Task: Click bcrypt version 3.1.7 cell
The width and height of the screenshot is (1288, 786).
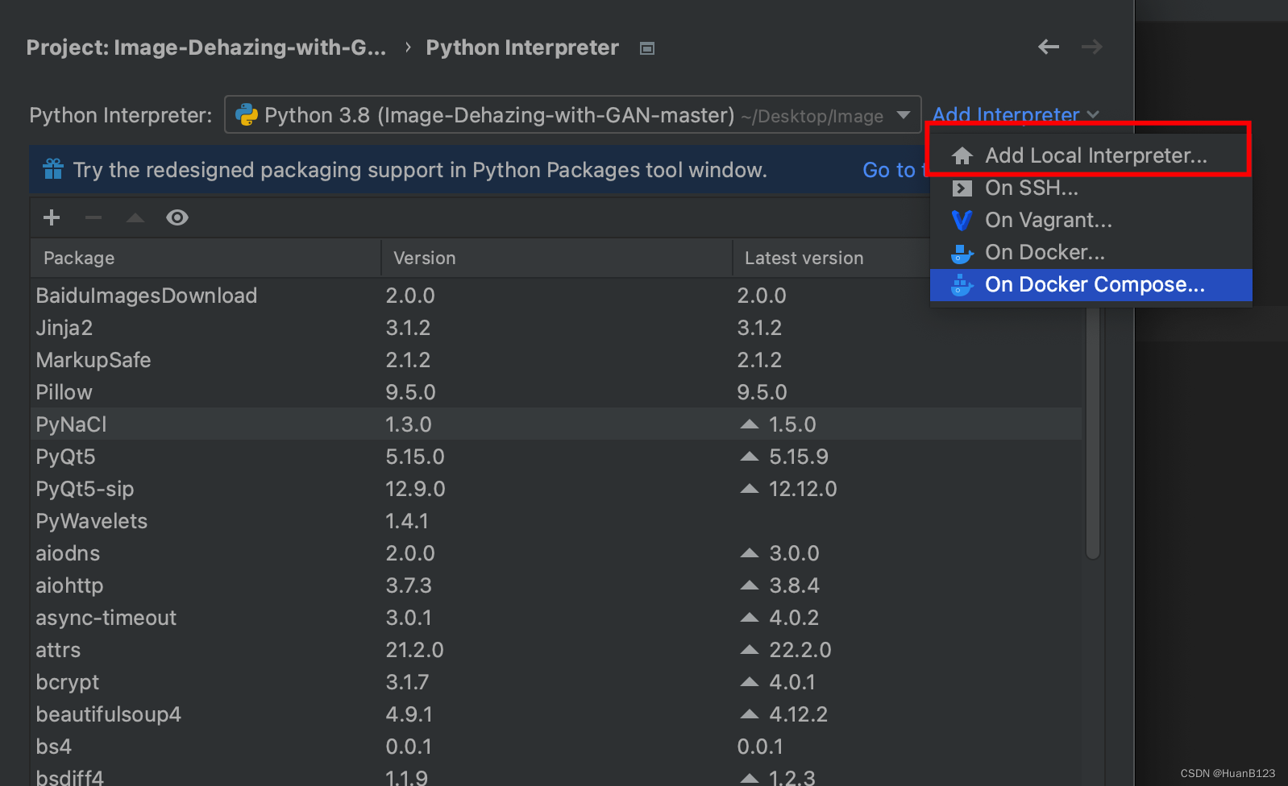Action: [x=407, y=682]
